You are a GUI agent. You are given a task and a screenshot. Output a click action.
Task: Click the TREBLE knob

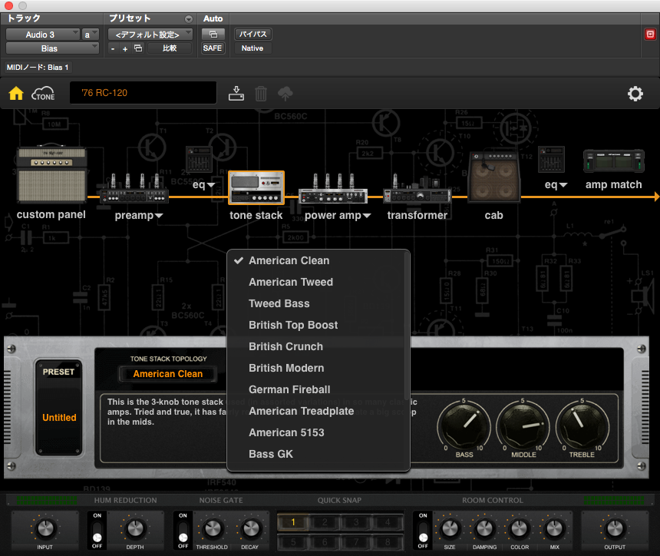(x=582, y=427)
